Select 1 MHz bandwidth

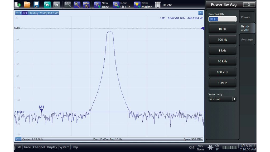point(222,83)
